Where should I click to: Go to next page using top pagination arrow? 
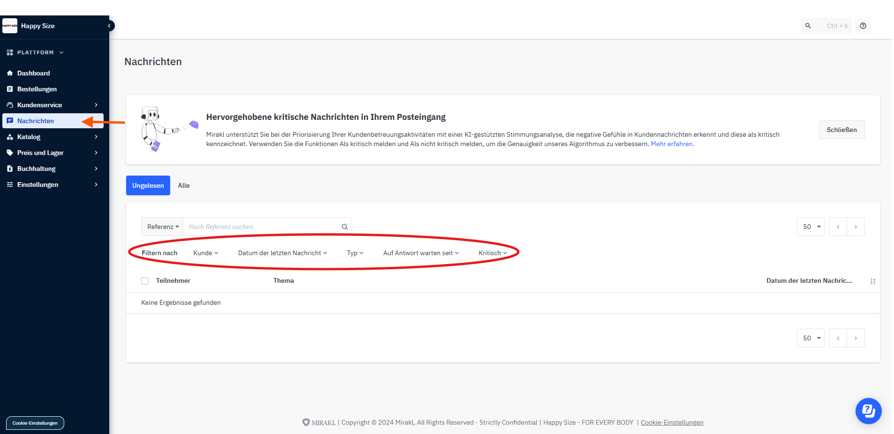[x=856, y=227]
